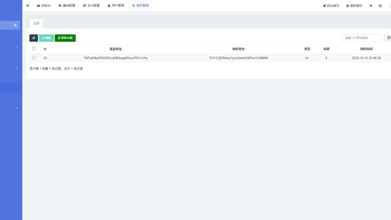The height and width of the screenshot is (220, 391).
Task: Open the table columns toggle button
Action: click(388, 38)
